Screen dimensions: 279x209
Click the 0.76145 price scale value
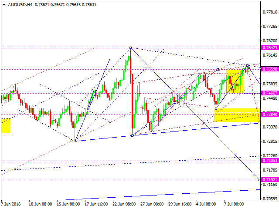point(270,55)
